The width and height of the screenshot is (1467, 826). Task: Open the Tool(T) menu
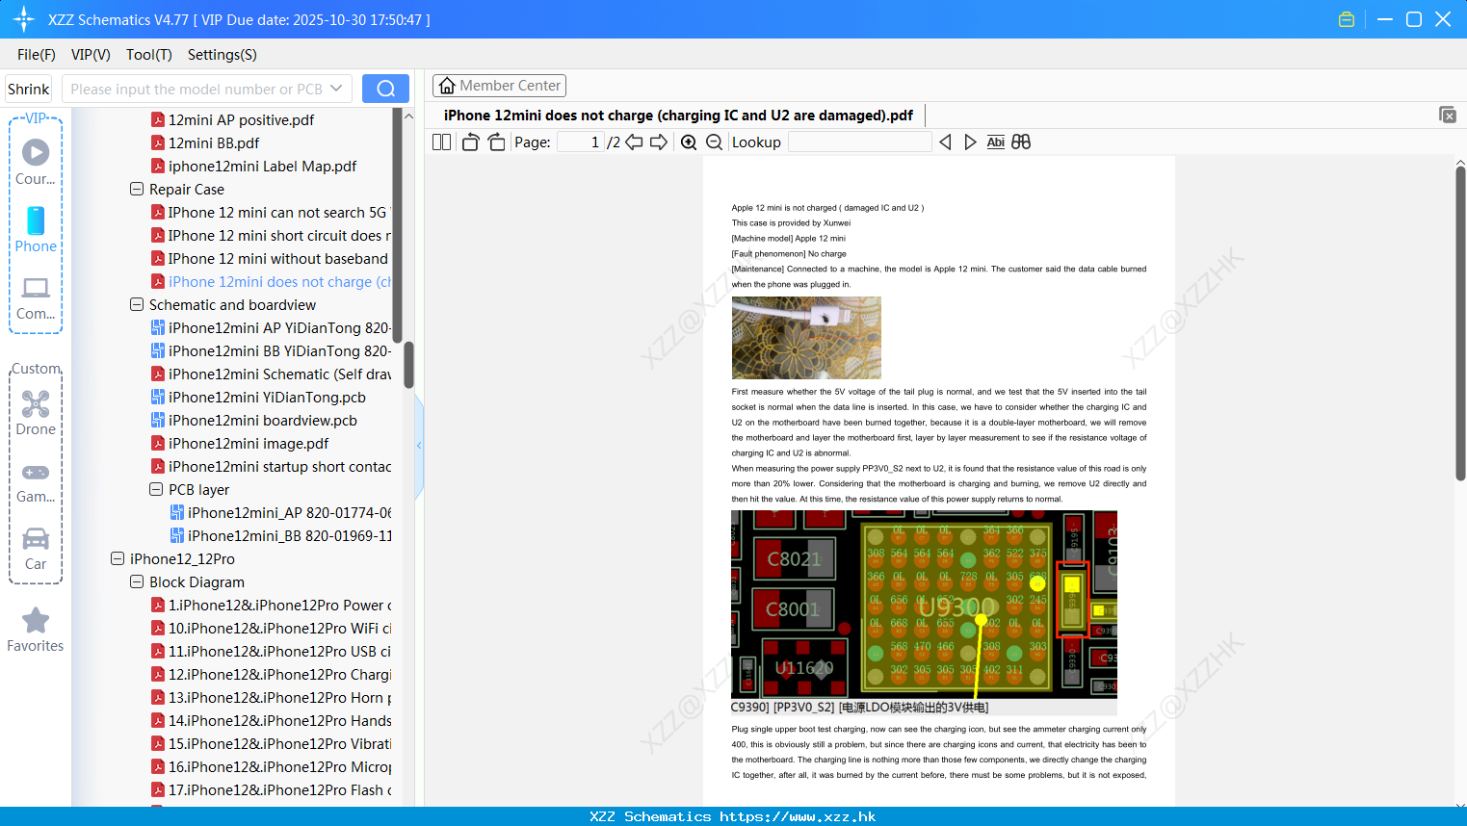click(x=149, y=55)
